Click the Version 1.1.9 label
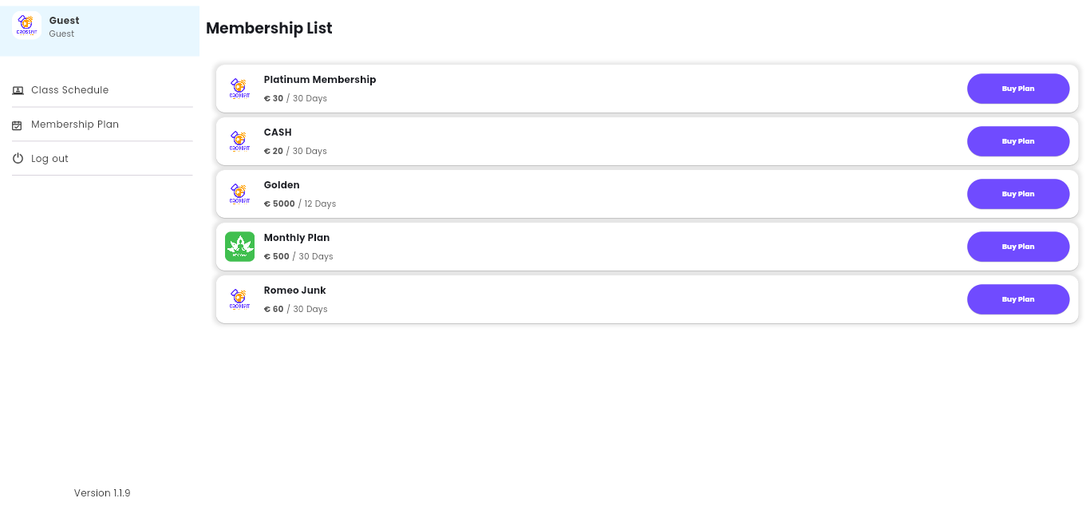The width and height of the screenshot is (1090, 510). coord(102,493)
